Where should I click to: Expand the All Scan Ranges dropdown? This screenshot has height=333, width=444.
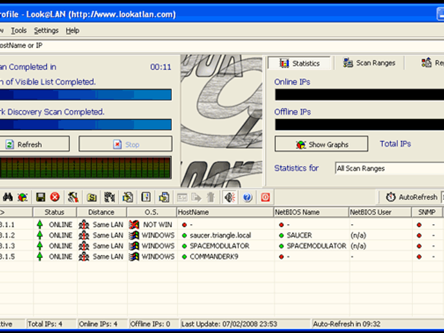(x=389, y=168)
